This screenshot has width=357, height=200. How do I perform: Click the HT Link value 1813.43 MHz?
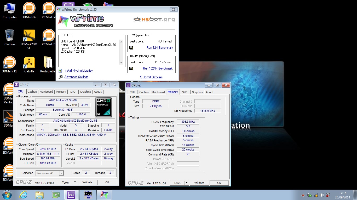(x=48, y=163)
